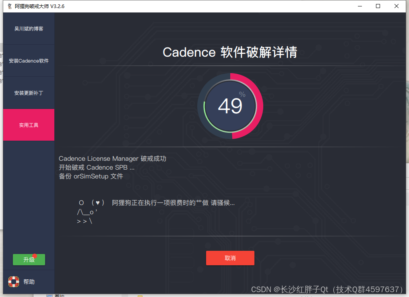Visit the 吴川斌的博客 link
The width and height of the screenshot is (409, 297).
point(28,28)
